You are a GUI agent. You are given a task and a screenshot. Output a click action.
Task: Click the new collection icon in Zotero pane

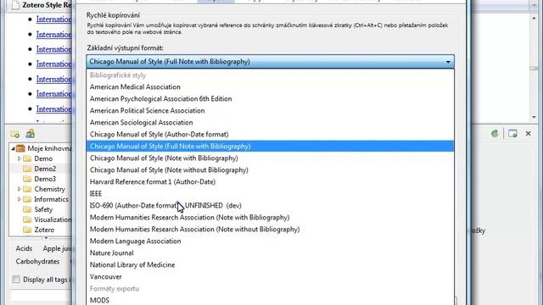pos(15,134)
